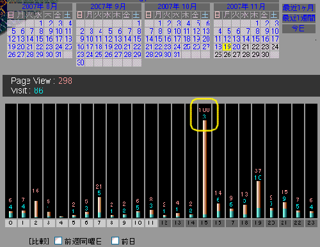Click the hour 2 label under chart
The width and height of the screenshot is (320, 247).
pyautogui.click(x=36, y=223)
